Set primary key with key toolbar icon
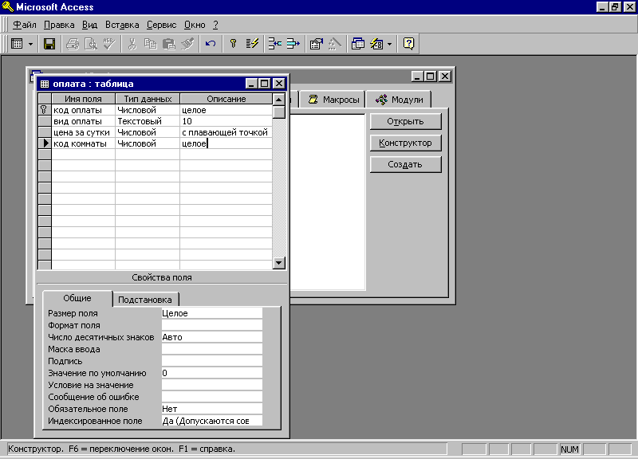 (233, 44)
